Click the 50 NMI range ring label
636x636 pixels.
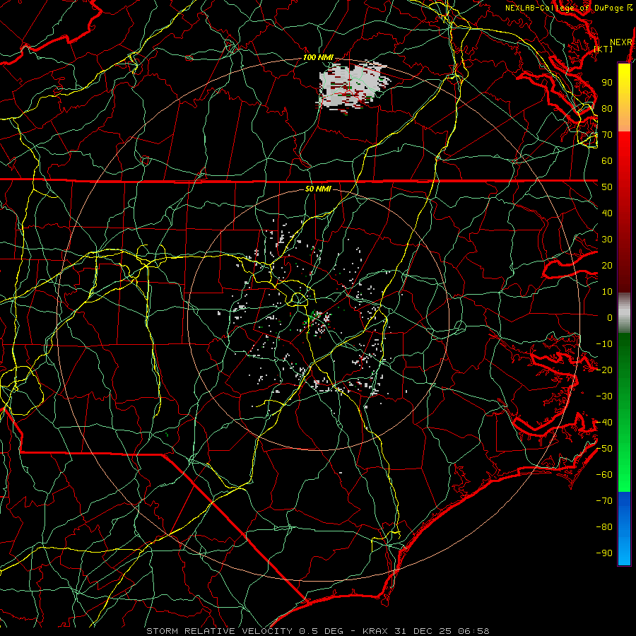318,189
